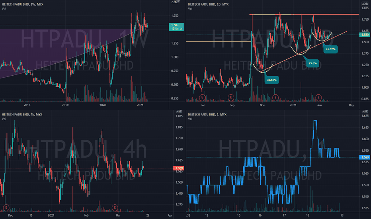Viewport: 371px width, 219px height.
Task: Click the 1.875 value on the 1D price axis
Action: point(365,8)
